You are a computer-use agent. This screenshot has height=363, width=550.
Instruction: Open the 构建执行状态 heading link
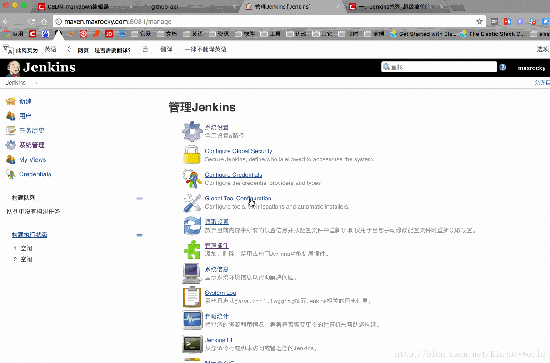30,234
